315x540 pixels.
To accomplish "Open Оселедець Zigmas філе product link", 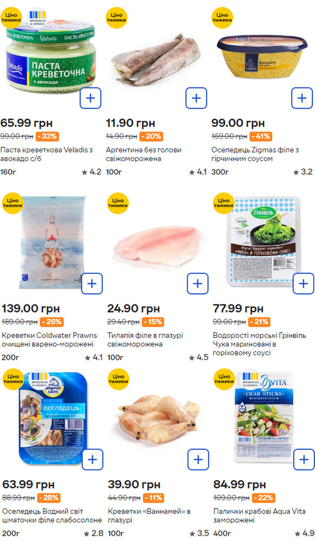I will point(255,154).
